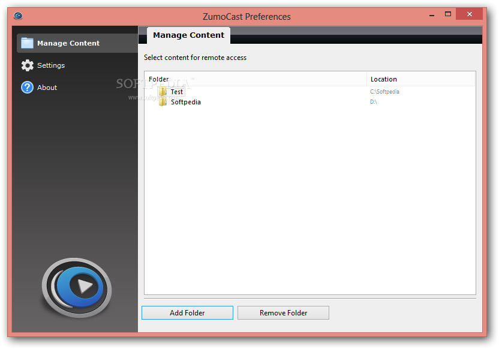The width and height of the screenshot is (499, 349).
Task: Maximize the ZumoCast Preferences window
Action: point(448,14)
